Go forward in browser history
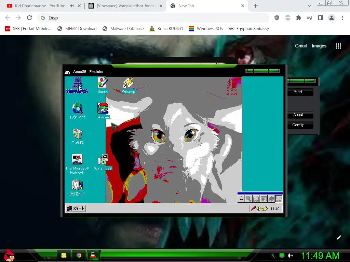Viewport: 350px width, 262px height. click(18, 18)
